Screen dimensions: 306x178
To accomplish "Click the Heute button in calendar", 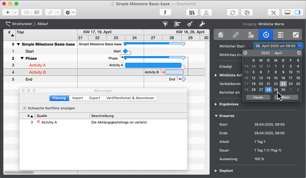I will click(x=258, y=97).
